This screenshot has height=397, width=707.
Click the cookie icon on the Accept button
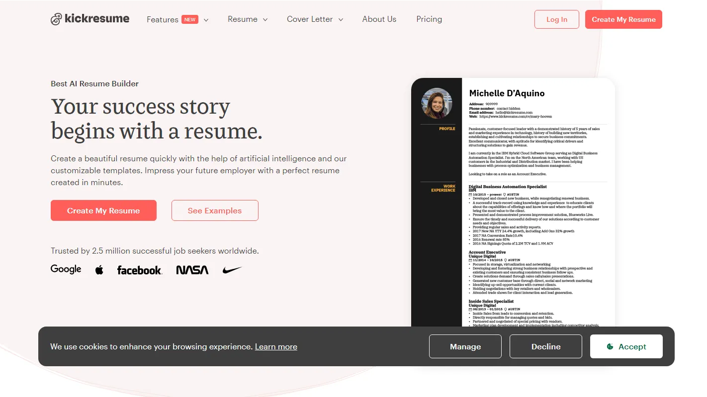pos(612,346)
